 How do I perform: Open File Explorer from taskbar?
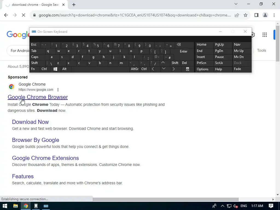click(16, 206)
